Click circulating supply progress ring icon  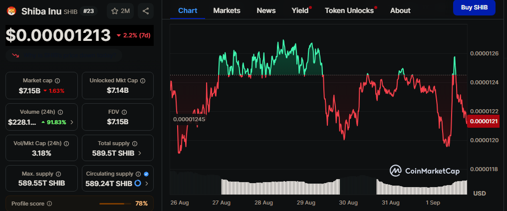coord(138,183)
